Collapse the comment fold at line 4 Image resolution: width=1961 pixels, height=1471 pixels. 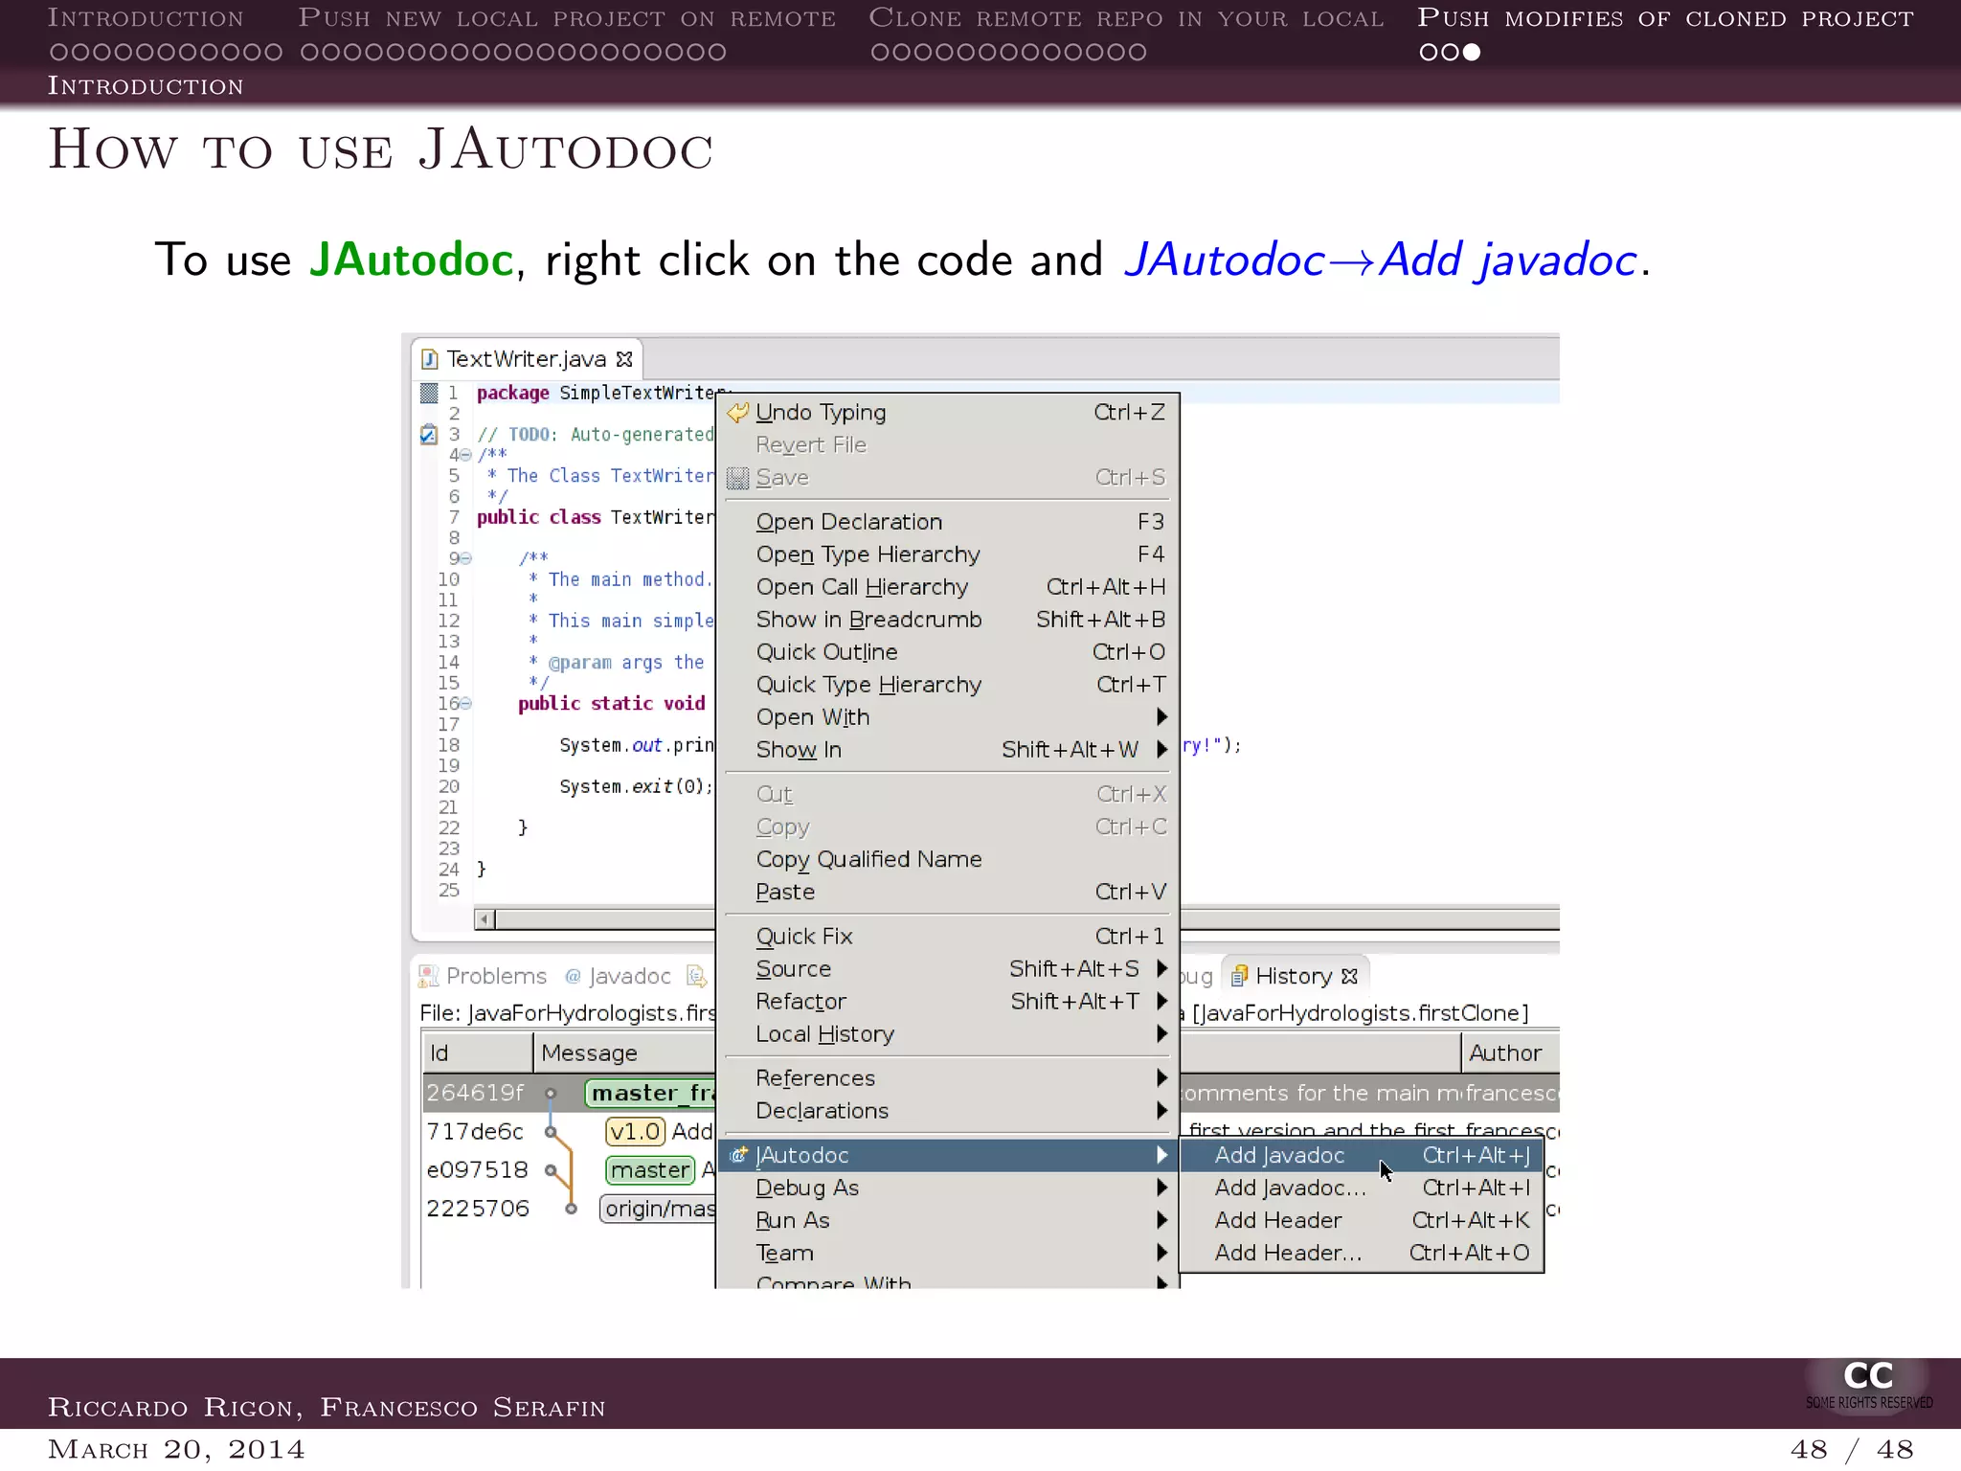coord(466,456)
